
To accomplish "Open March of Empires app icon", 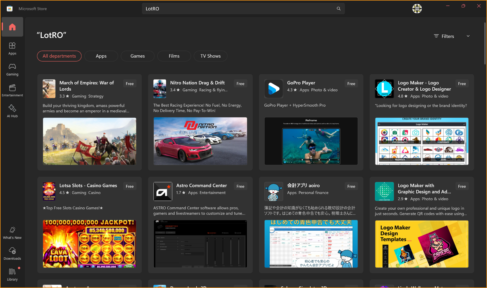I will 49,89.
